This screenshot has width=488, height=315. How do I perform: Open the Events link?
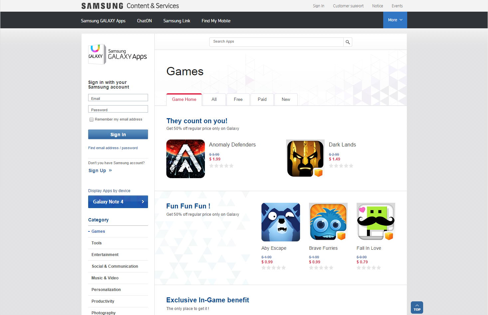tap(397, 6)
